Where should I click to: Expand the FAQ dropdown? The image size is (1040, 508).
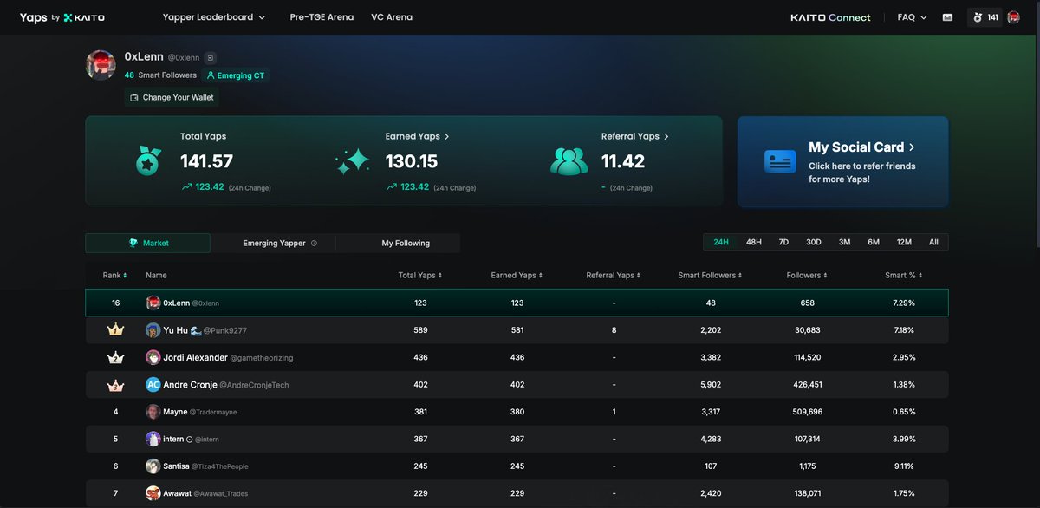[912, 17]
